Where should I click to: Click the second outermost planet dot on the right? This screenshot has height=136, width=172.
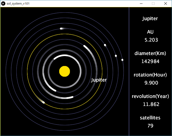click(116, 56)
